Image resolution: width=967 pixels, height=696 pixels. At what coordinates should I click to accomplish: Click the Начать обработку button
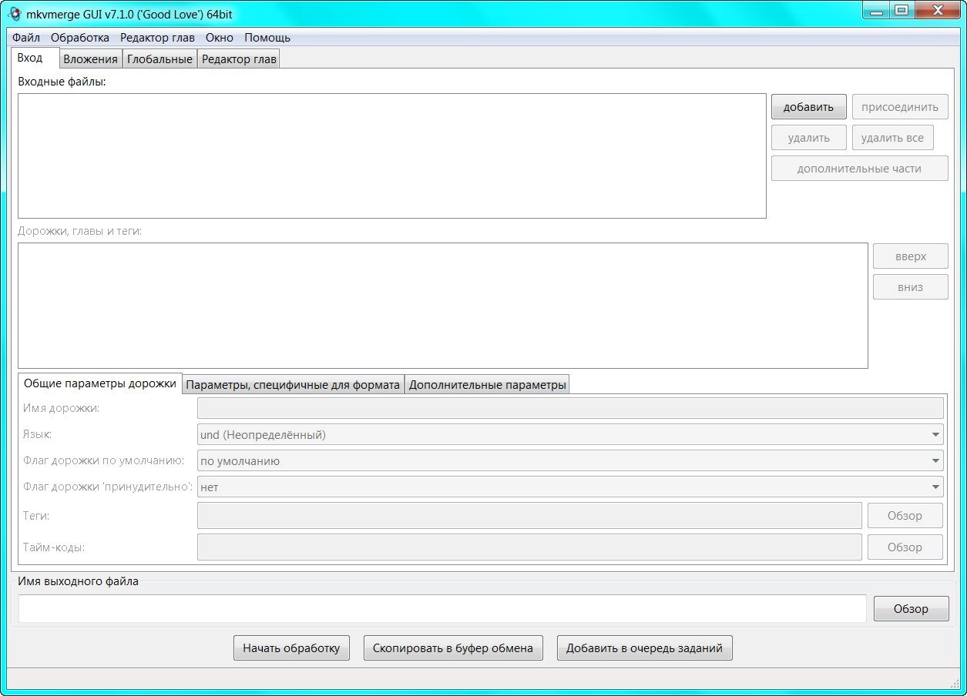point(291,648)
